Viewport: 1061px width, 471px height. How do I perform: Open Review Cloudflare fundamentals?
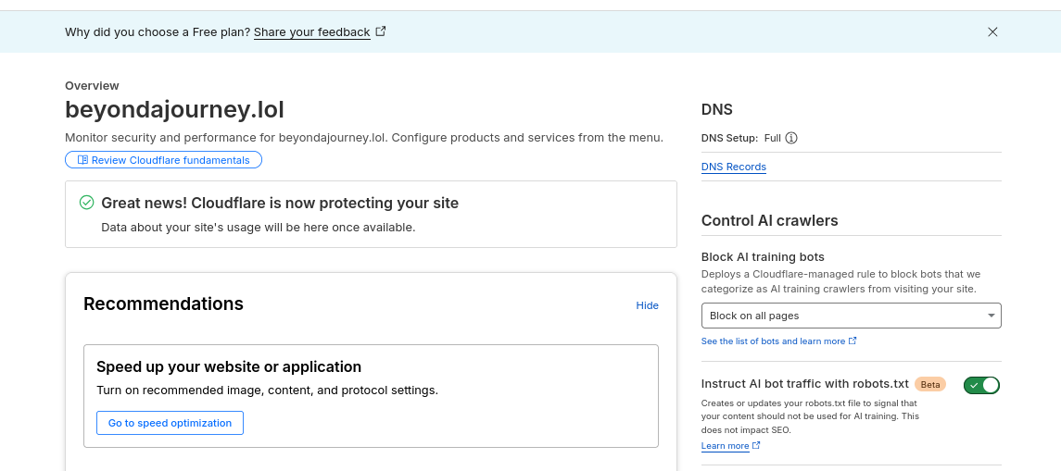(x=163, y=160)
